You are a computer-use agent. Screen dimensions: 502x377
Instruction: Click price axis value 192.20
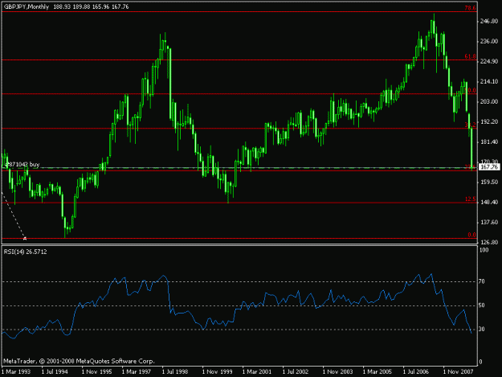(x=489, y=121)
